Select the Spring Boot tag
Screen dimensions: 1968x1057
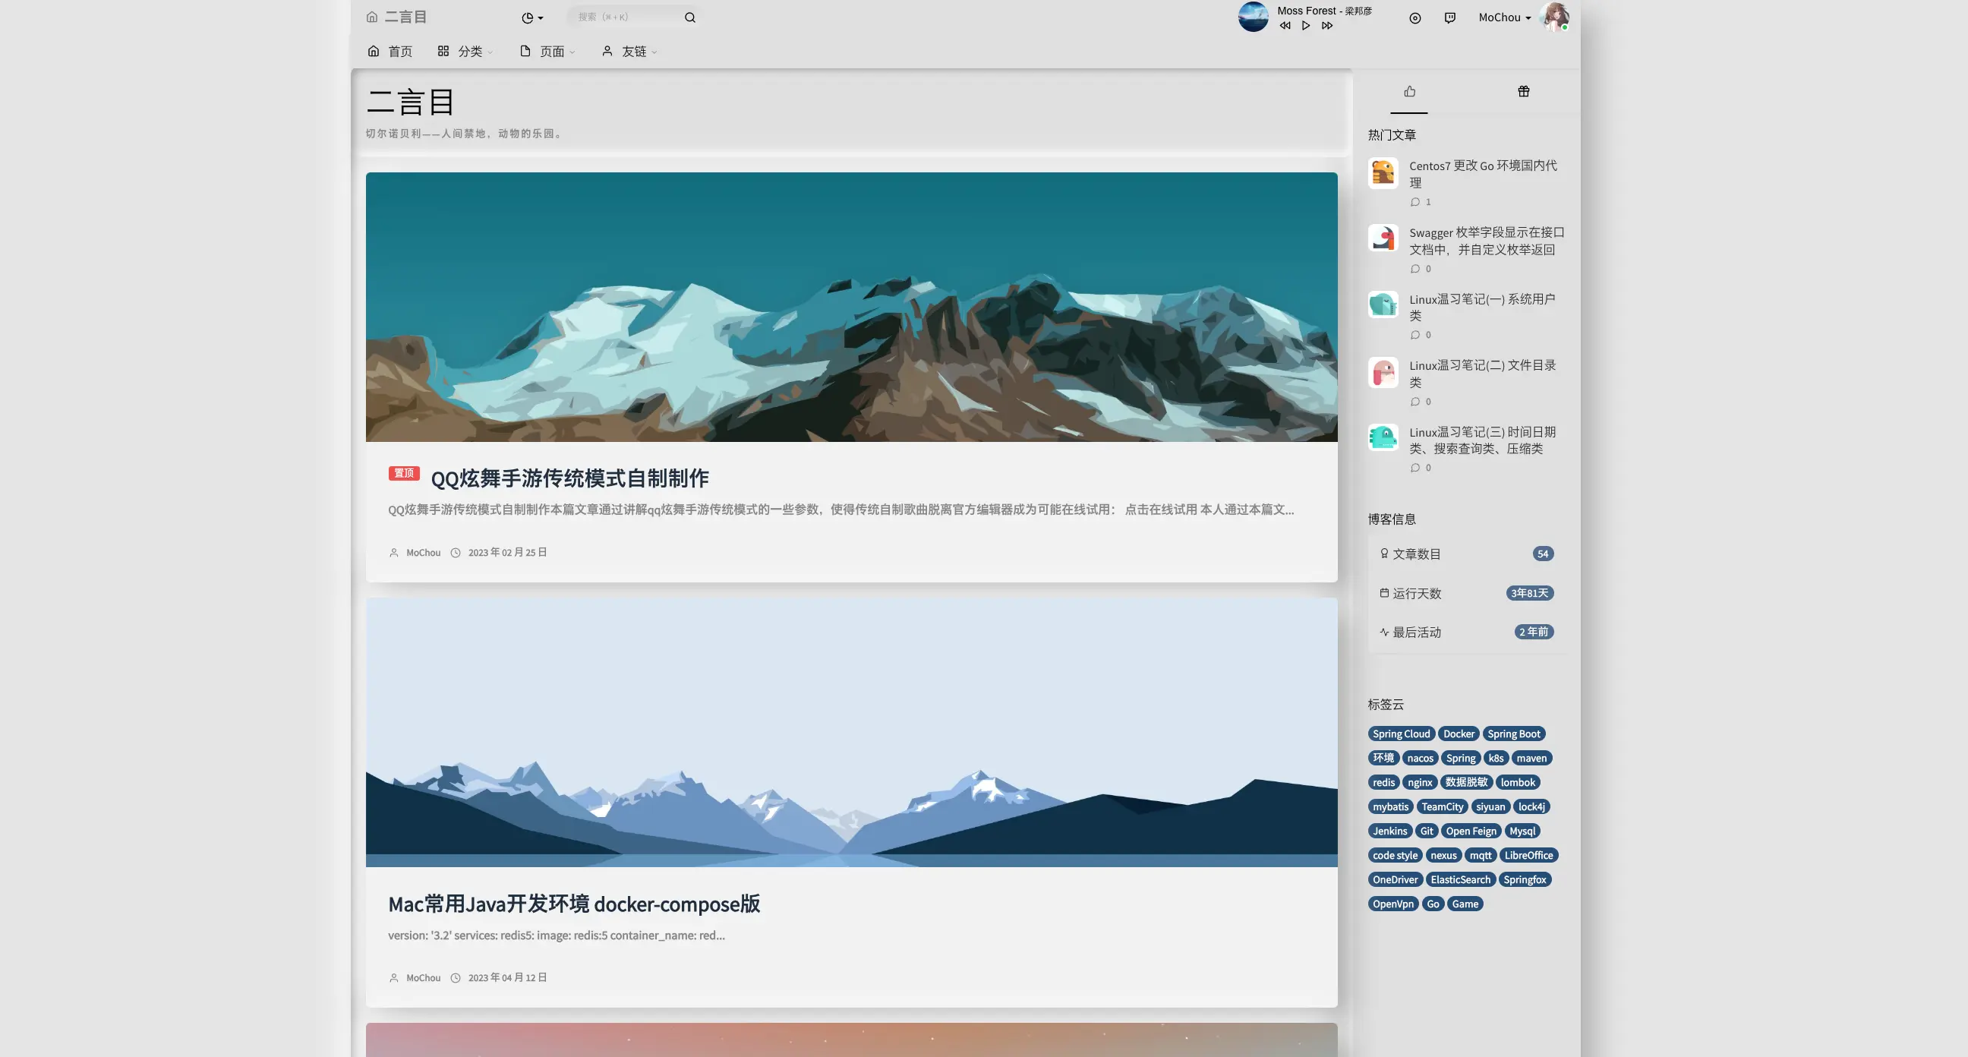[1513, 734]
